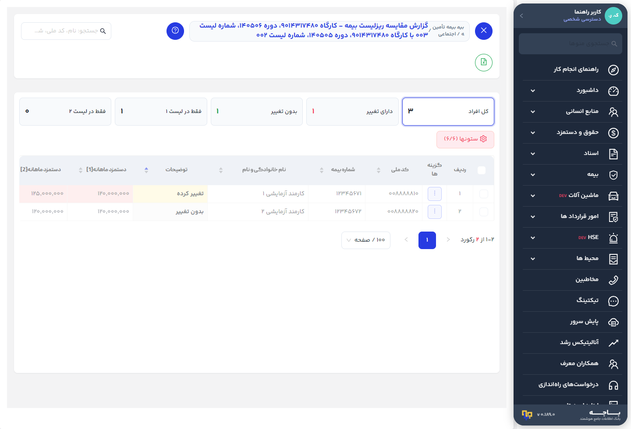The height and width of the screenshot is (429, 631).
Task: Select the فقط در لیست ۲ filter tab
Action: point(65,112)
